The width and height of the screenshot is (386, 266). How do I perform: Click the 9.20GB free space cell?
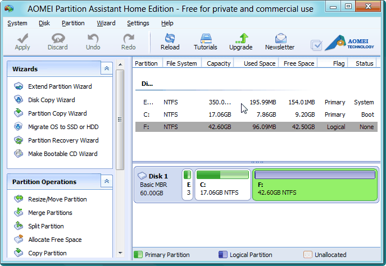[305, 114]
